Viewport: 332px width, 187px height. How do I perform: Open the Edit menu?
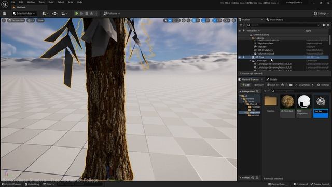tap(21, 2)
